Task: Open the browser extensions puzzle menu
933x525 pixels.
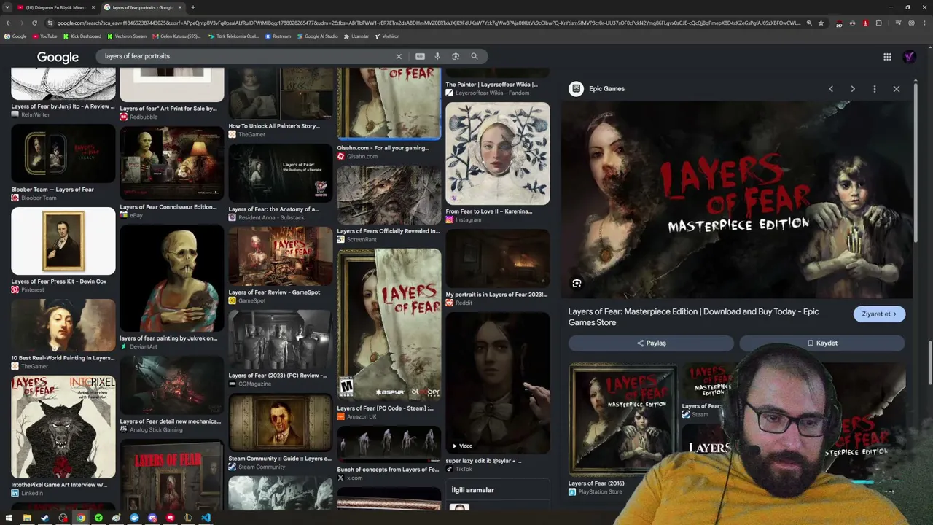Action: coord(878,23)
